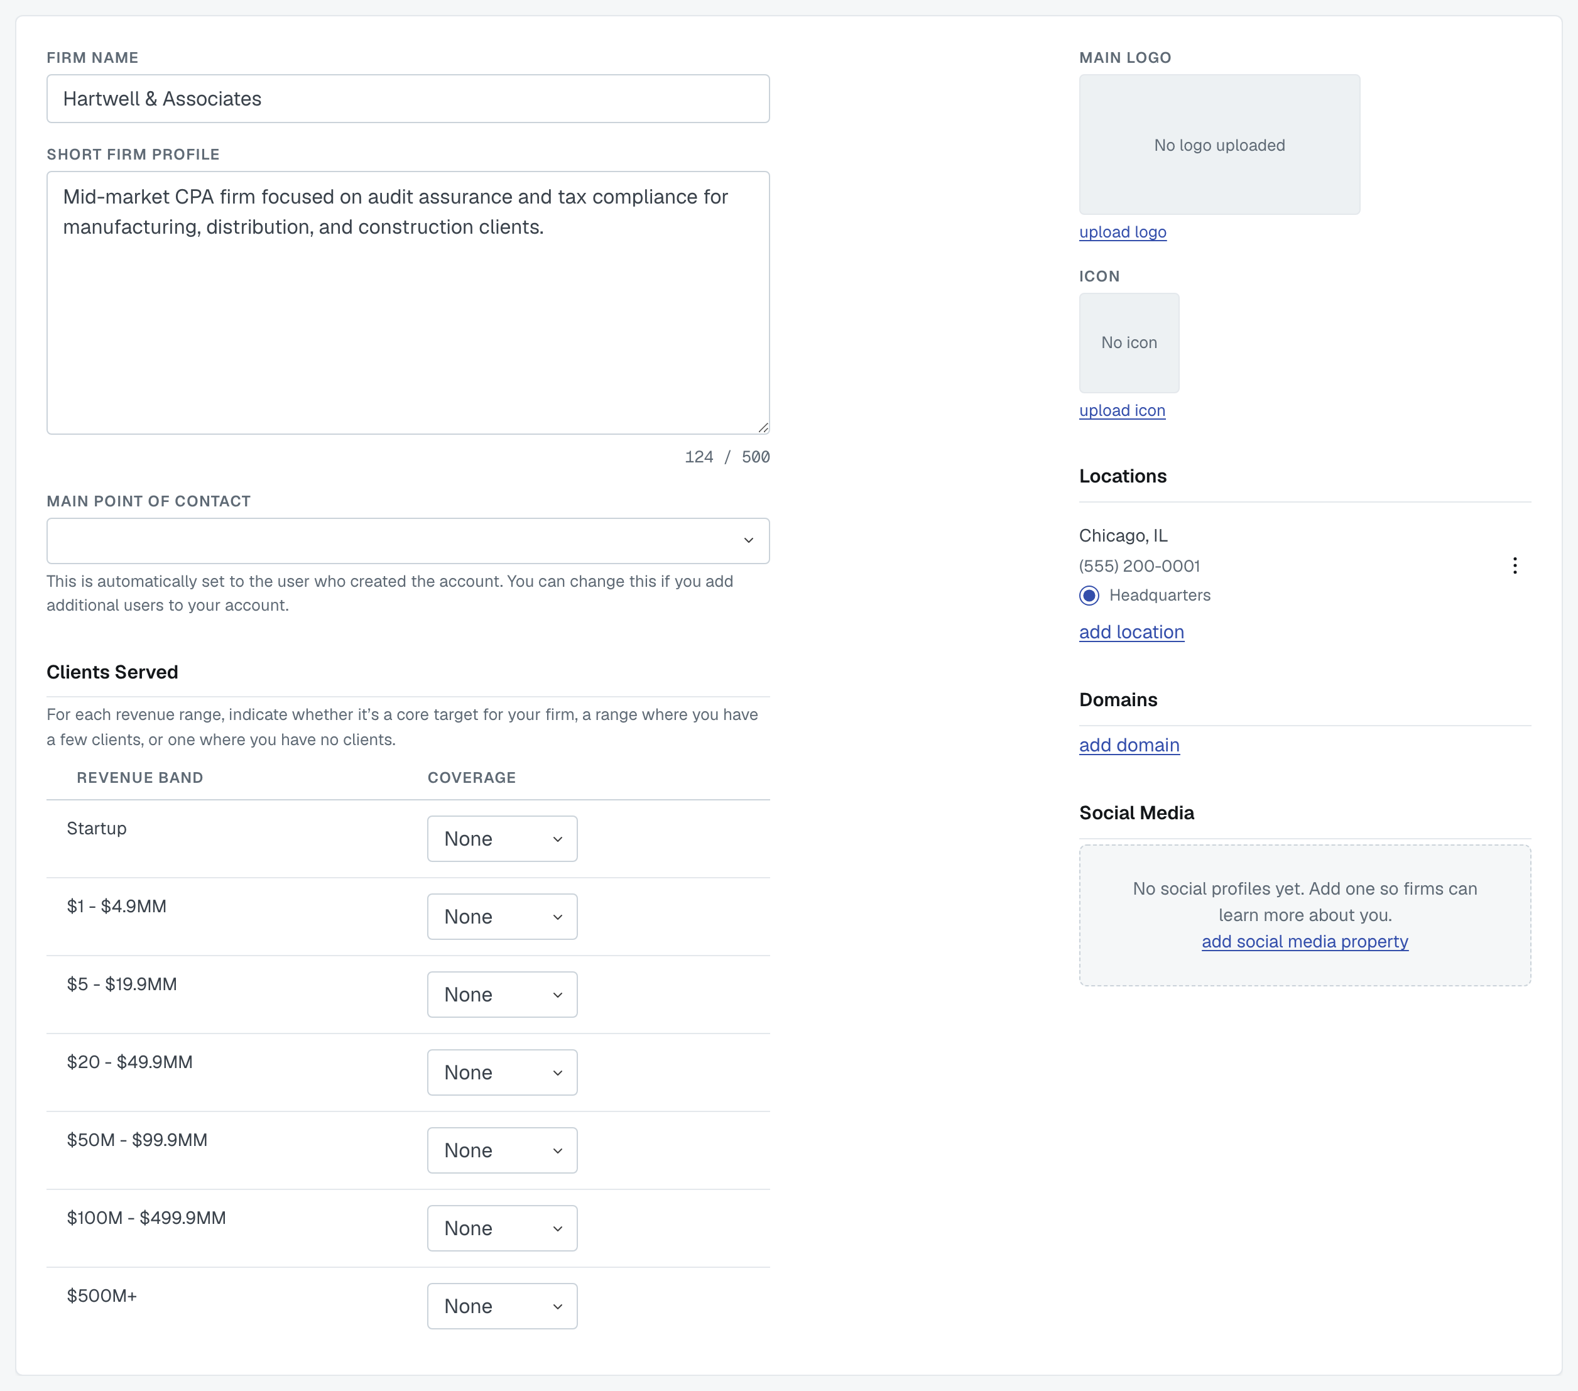Viewport: 1578px width, 1391px height.
Task: Click into the Short Firm Profile textarea
Action: click(x=408, y=303)
